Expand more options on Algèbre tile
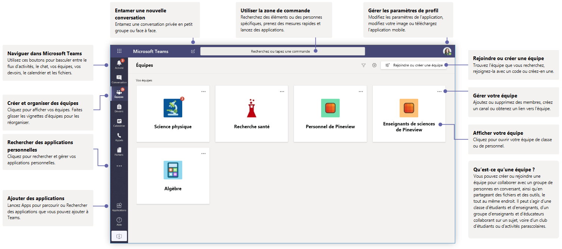Screen dimensions: 562x249 [204, 153]
